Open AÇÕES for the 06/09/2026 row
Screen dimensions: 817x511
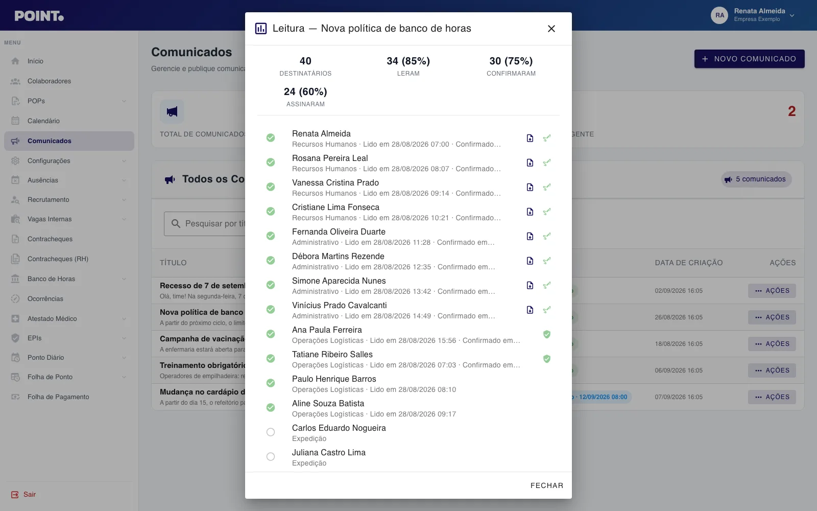[x=772, y=370]
